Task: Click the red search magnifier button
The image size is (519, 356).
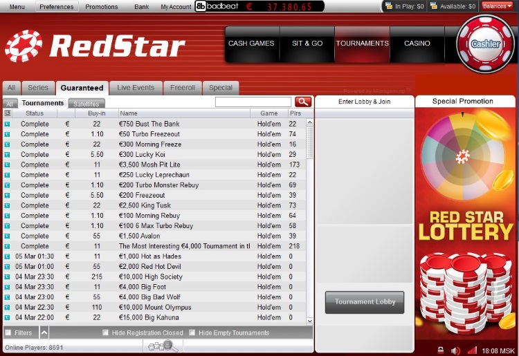Action: click(x=303, y=102)
